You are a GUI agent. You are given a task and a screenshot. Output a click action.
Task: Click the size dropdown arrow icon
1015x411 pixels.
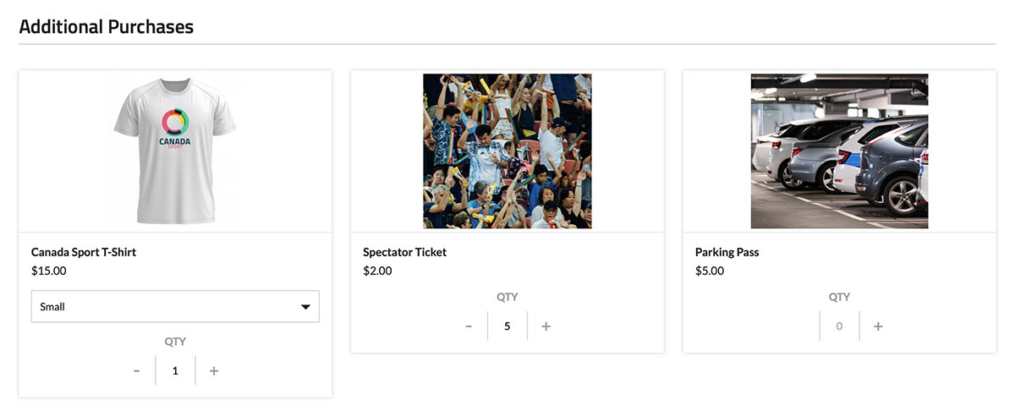pos(305,307)
